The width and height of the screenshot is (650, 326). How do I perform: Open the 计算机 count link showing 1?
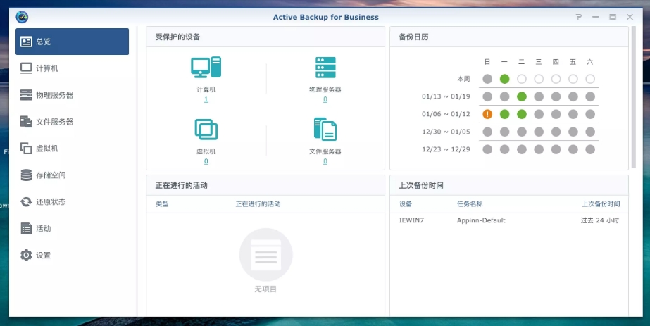[206, 99]
